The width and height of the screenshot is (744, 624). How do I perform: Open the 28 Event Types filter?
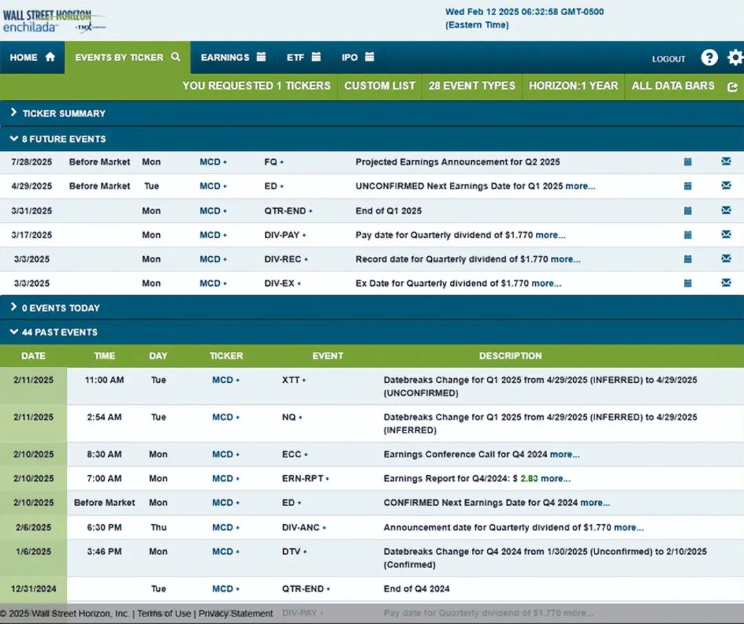(472, 86)
